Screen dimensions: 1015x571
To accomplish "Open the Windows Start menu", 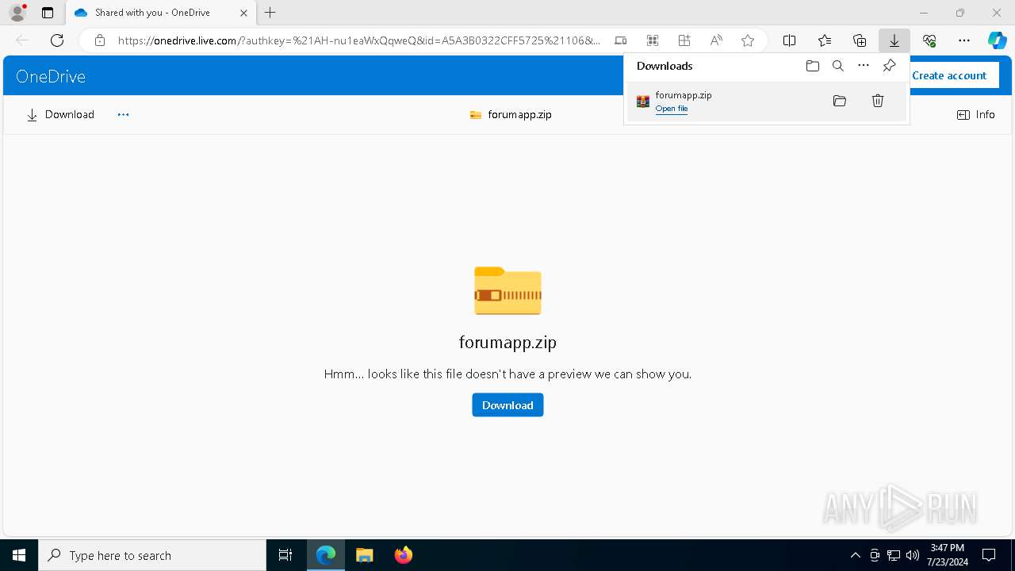I will [19, 555].
